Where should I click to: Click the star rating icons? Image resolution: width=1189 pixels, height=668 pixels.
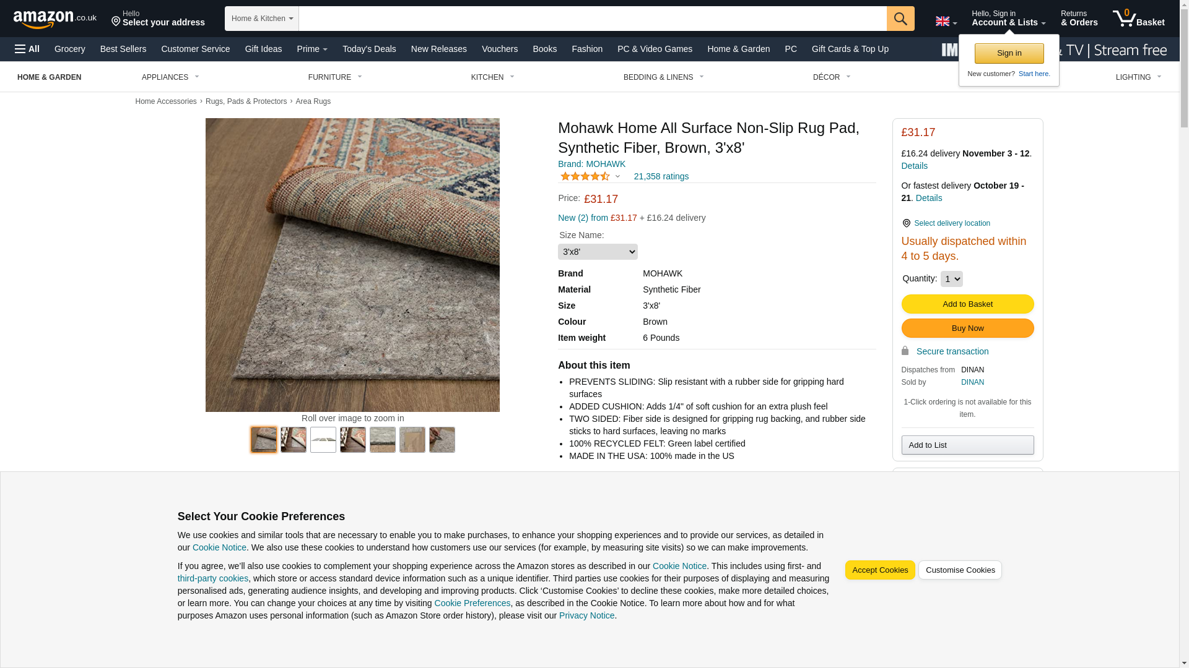point(585,177)
